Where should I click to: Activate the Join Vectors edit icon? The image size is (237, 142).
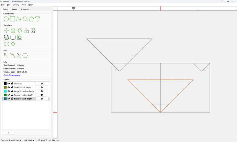point(25,56)
